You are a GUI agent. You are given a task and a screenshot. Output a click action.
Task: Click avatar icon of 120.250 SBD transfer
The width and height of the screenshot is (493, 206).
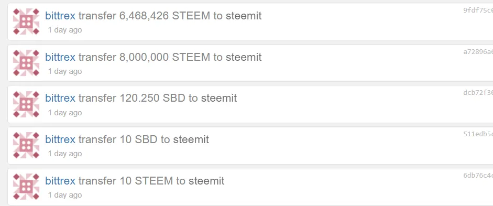coord(26,104)
